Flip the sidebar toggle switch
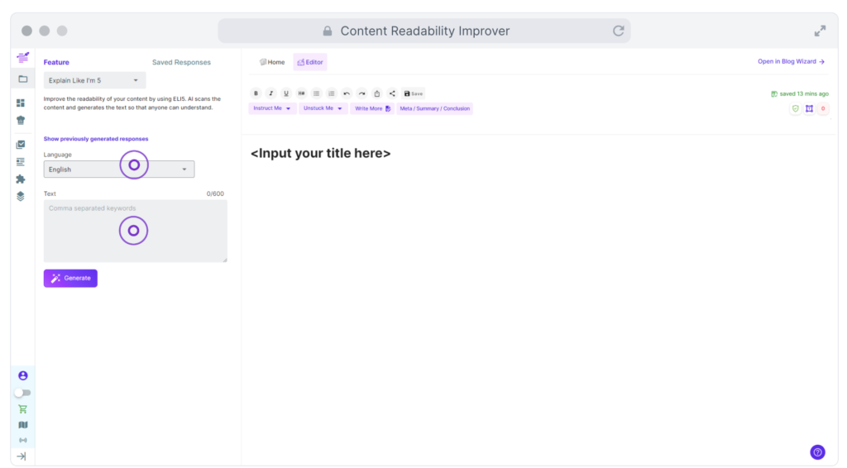The image size is (847, 468). pos(22,393)
